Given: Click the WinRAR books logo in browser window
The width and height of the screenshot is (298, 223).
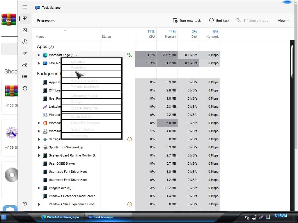Looking at the screenshot, I should pos(9,19).
